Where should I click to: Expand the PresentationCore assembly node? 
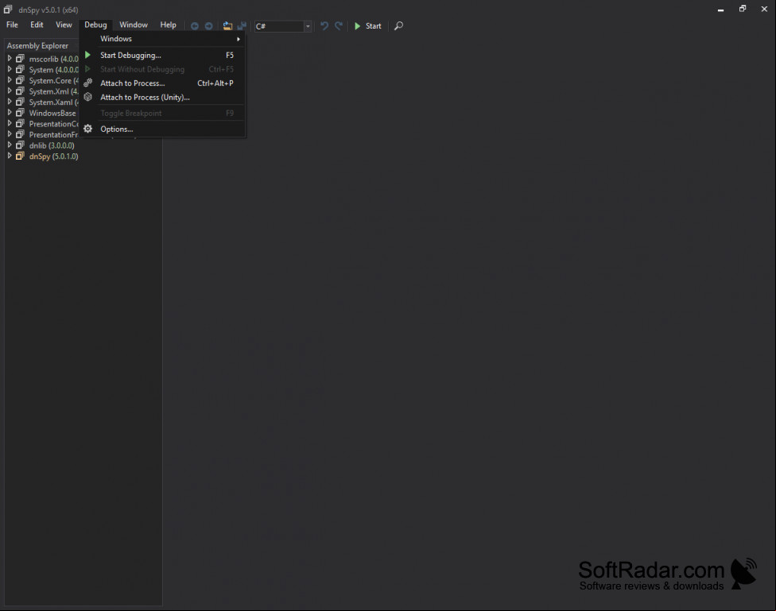(9, 124)
